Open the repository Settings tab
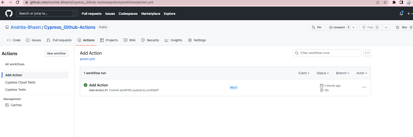 point(197,40)
